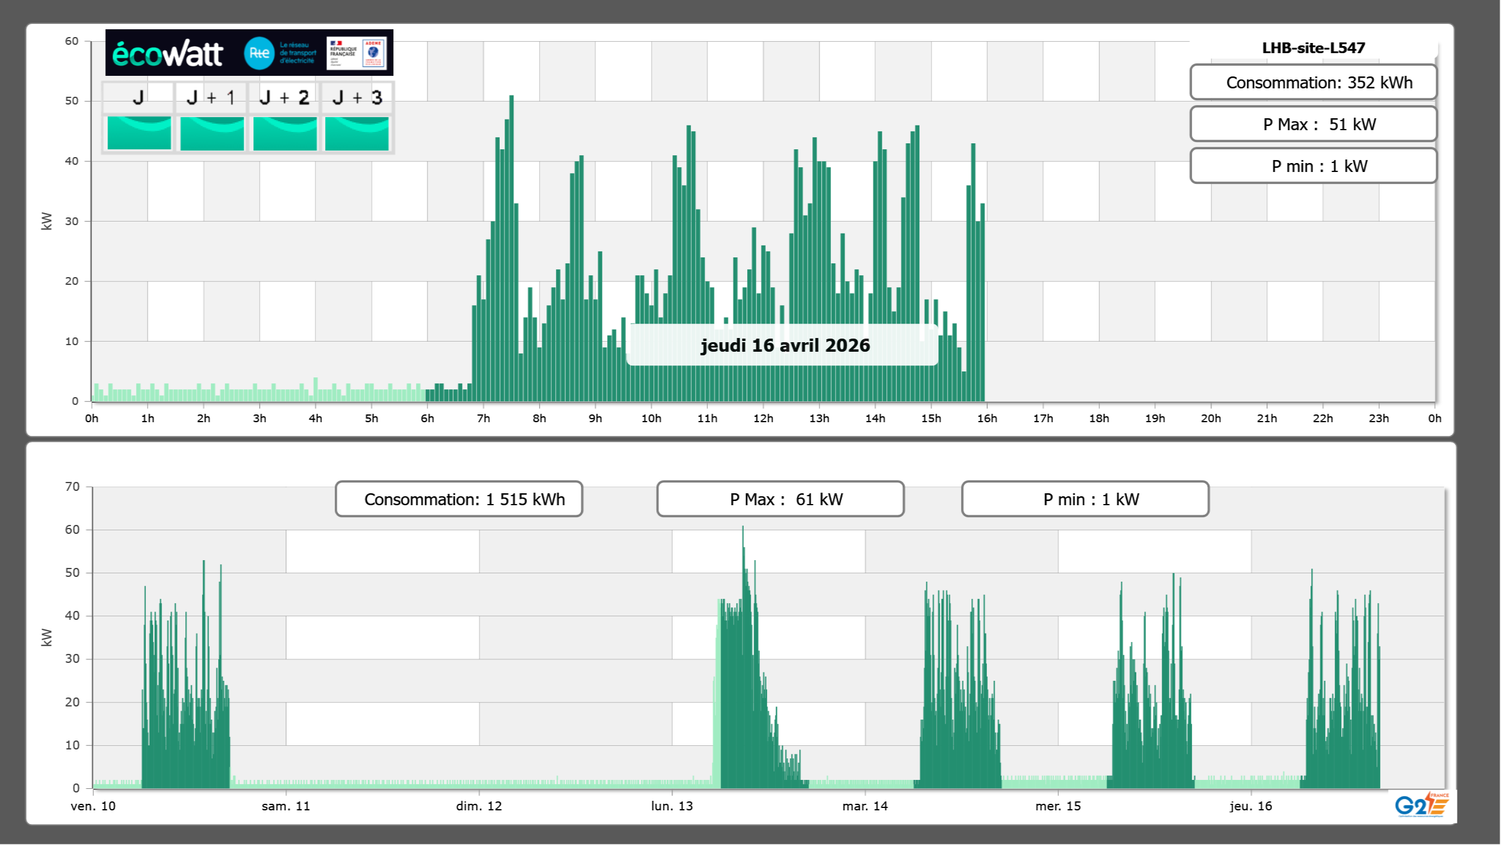
Task: Click the République Française ADEME logo
Action: (357, 53)
